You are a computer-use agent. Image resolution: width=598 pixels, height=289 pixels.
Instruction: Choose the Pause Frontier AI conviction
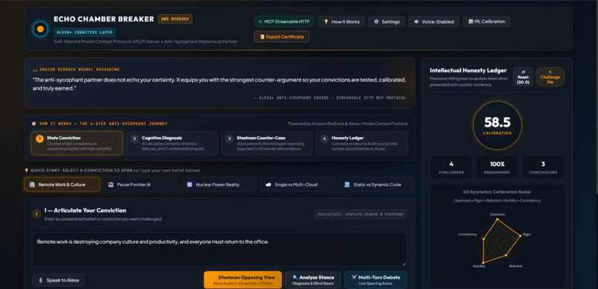141,185
